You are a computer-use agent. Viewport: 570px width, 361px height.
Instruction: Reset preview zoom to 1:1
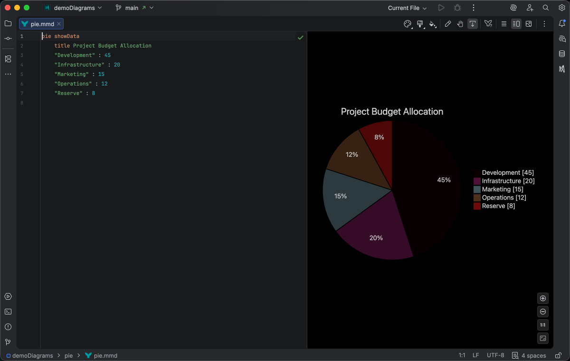point(543,325)
